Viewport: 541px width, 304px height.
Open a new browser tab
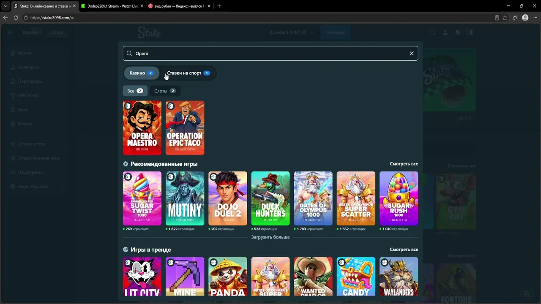coord(219,6)
